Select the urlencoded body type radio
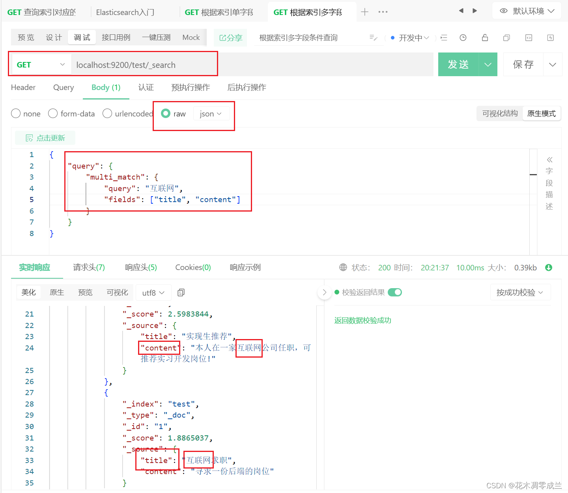The width and height of the screenshot is (568, 493). [x=107, y=114]
